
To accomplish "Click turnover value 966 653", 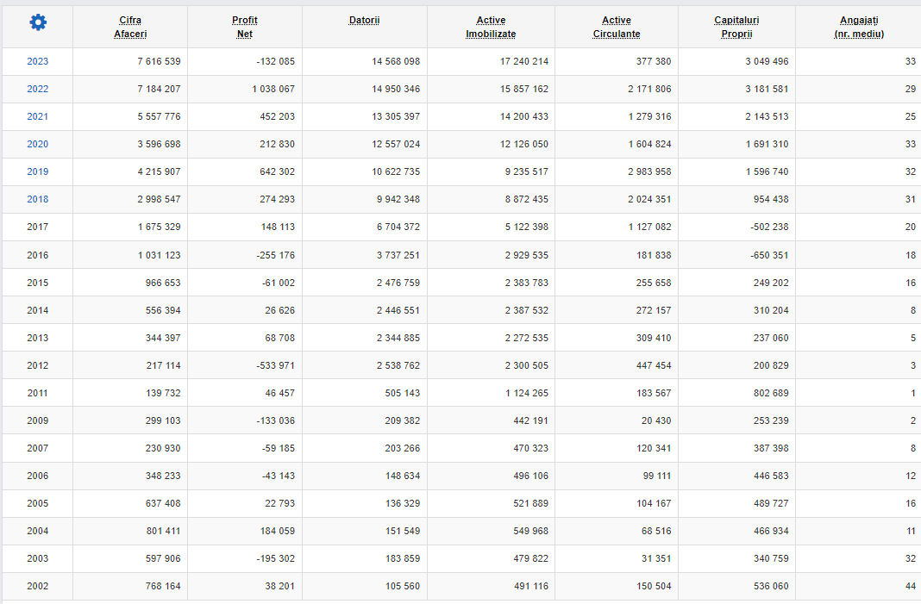I will [163, 283].
